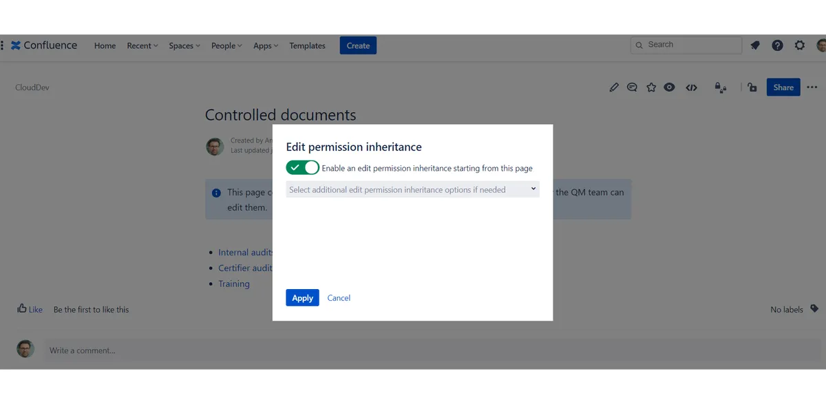Viewport: 826px width, 404px height.
Task: Click the Apply button in dialog
Action: 302,298
